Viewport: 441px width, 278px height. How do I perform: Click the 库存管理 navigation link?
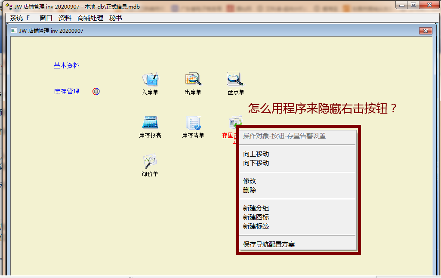pos(67,91)
